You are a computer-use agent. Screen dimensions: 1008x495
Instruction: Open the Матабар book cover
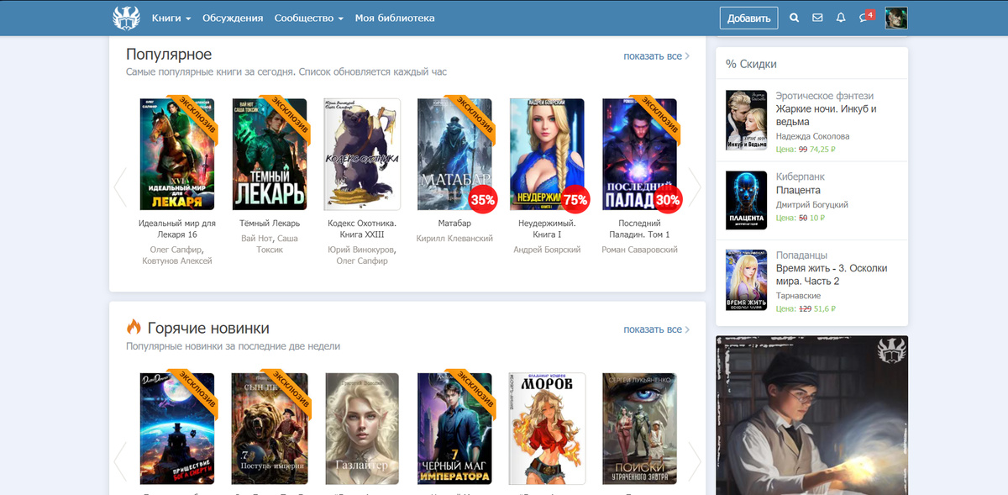[x=454, y=155]
